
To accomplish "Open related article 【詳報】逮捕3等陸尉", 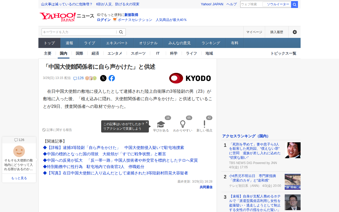I will pos(113,148).
